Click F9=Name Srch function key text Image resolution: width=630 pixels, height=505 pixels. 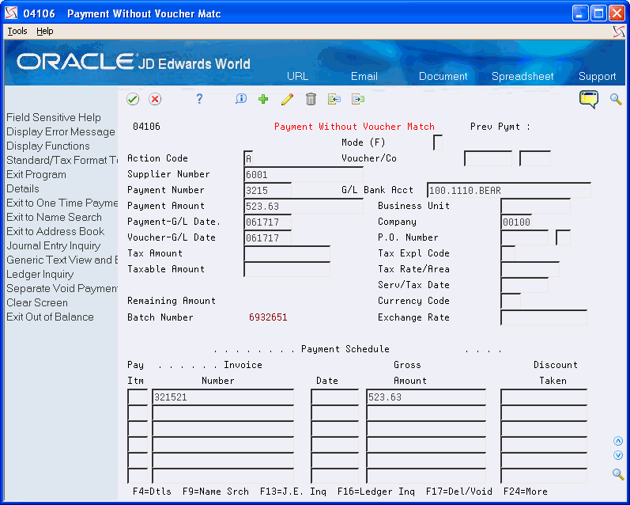coord(215,492)
